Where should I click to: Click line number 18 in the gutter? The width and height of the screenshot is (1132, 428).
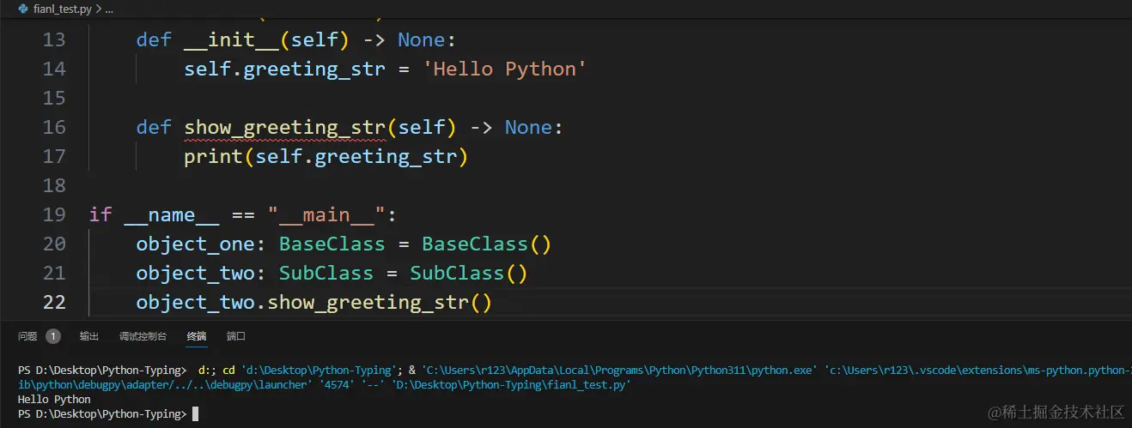click(x=54, y=185)
